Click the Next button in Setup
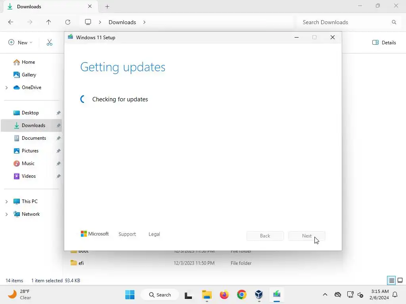Image resolution: width=406 pixels, height=304 pixels. [x=307, y=236]
